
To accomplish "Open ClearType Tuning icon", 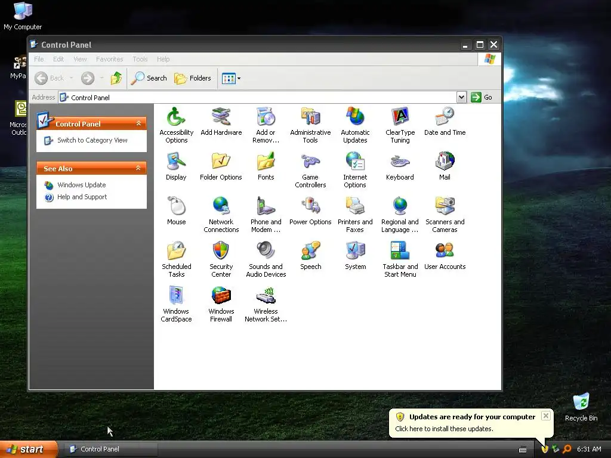I will tap(400, 125).
